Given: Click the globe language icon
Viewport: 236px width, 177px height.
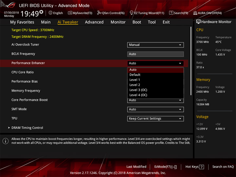Looking at the screenshot, I should [x=50, y=13].
